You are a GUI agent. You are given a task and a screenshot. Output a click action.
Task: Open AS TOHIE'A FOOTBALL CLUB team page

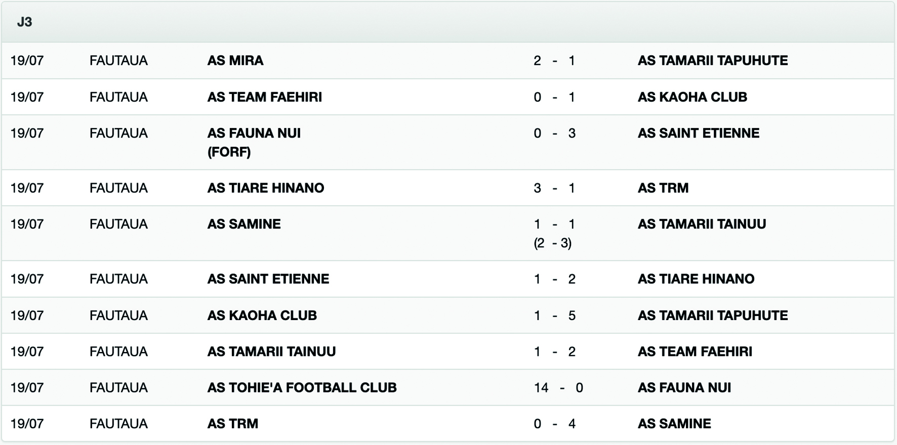click(302, 388)
